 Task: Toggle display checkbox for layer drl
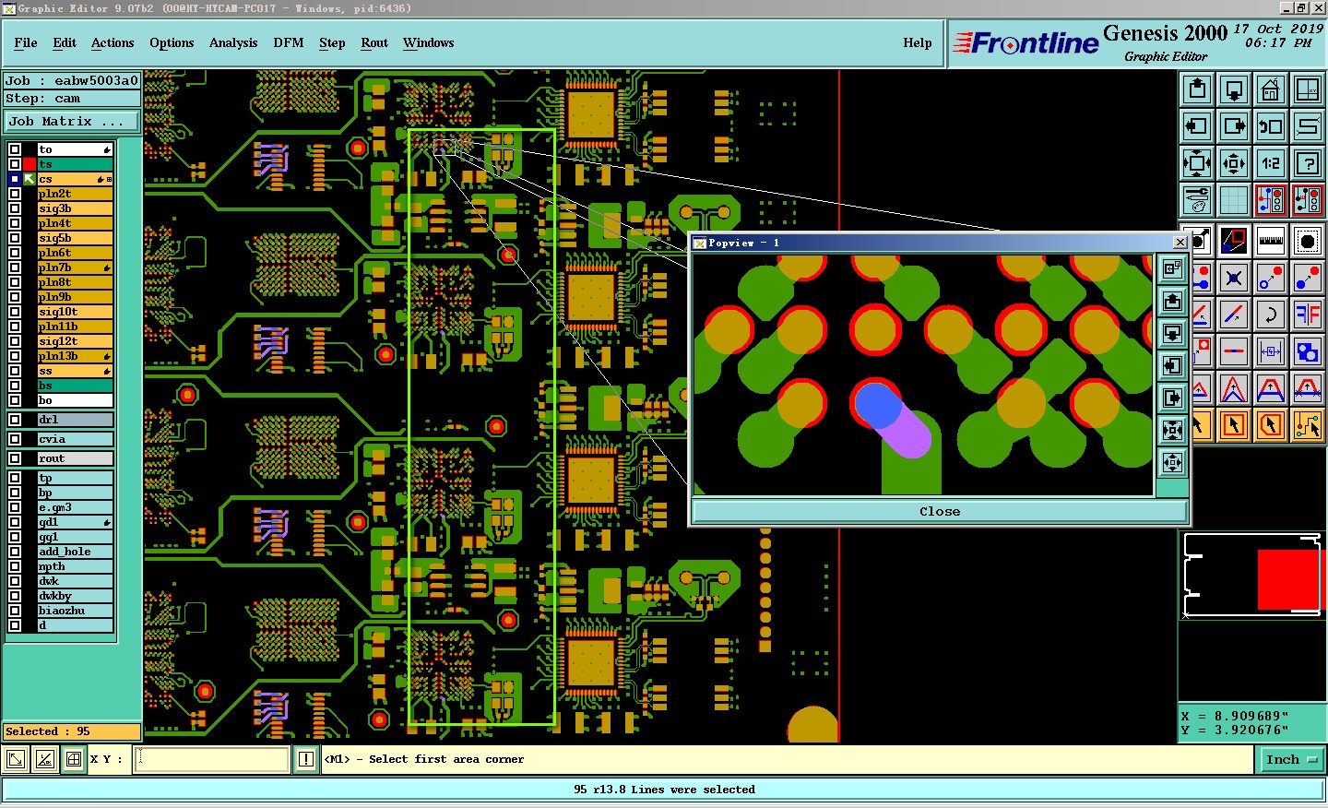[x=15, y=420]
